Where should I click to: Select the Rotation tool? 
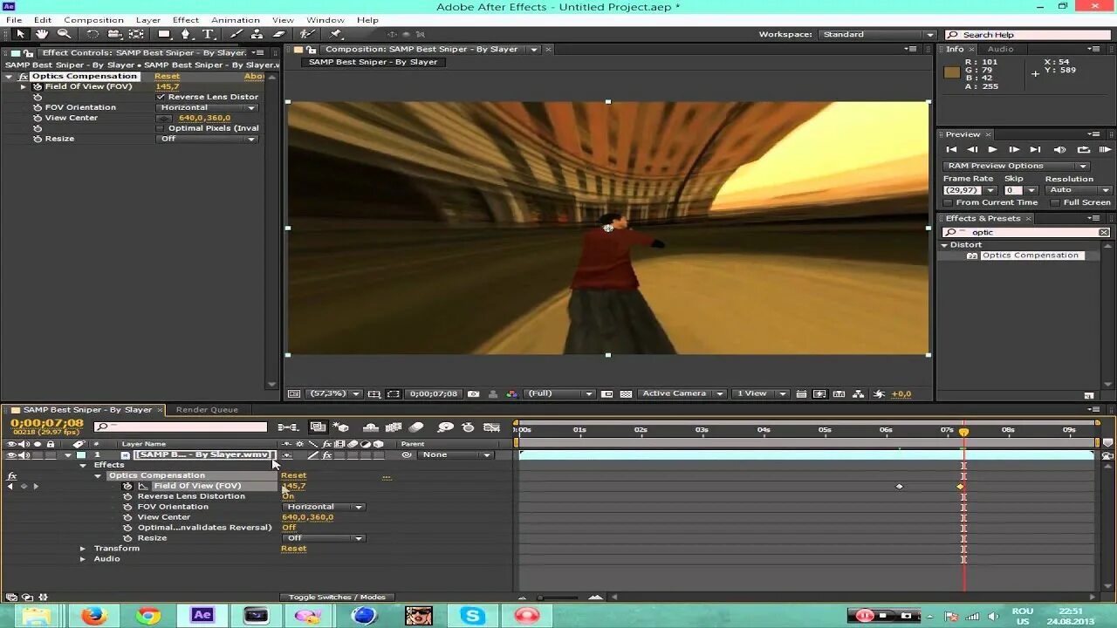tap(93, 34)
